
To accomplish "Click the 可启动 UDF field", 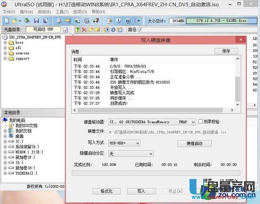I will pyautogui.click(x=43, y=30).
